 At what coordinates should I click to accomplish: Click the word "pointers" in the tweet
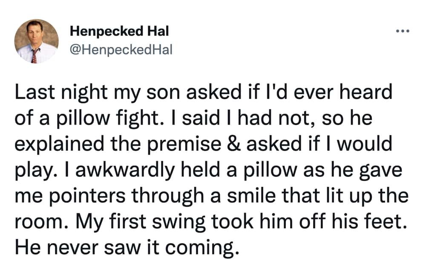click(x=88, y=196)
